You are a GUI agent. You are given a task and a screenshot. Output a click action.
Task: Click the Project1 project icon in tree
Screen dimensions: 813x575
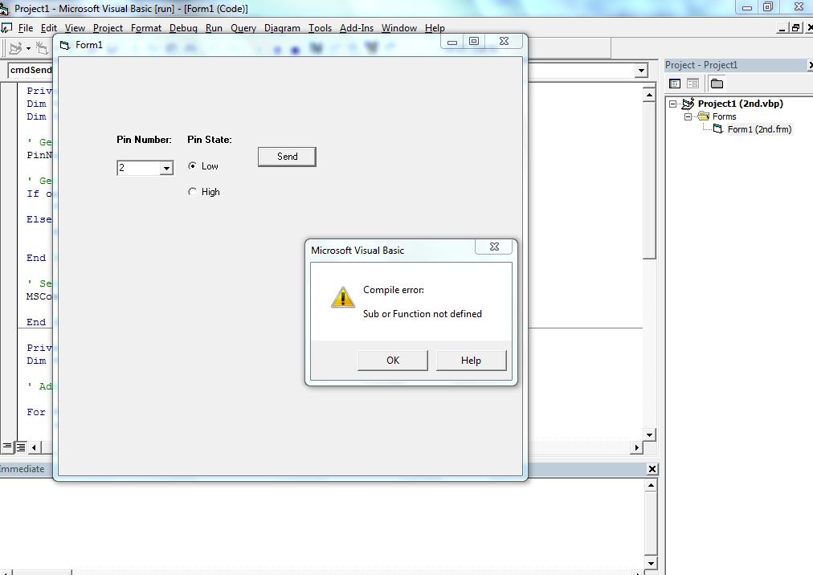click(x=688, y=103)
